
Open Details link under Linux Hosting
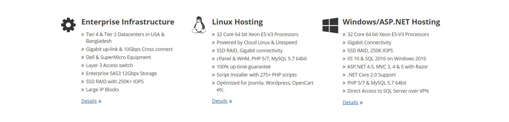click(x=220, y=101)
